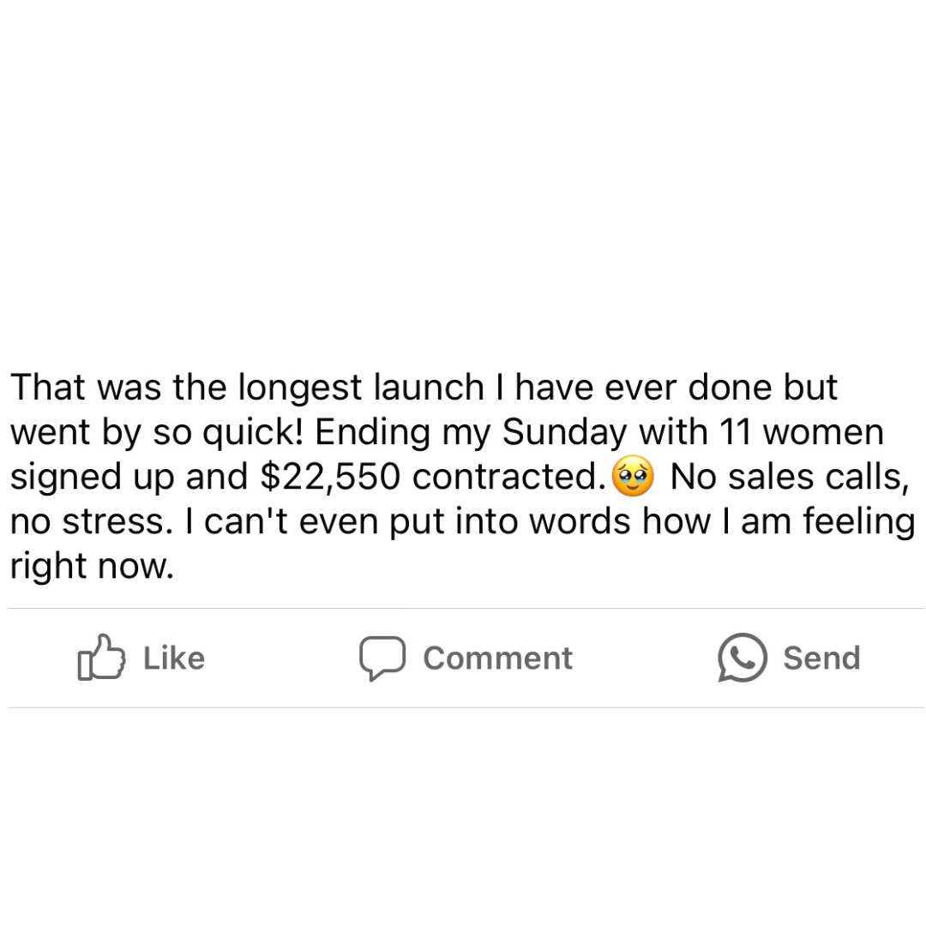Click the "$22,550" amount in the post
This screenshot has height=926, width=926.
click(x=330, y=477)
